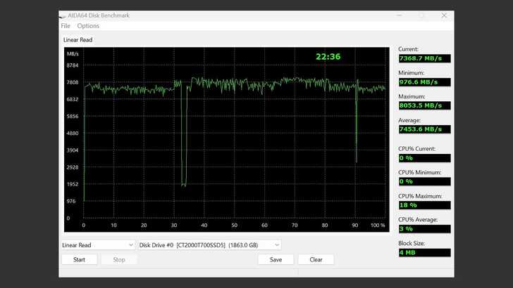Viewport: 513px width, 288px height.
Task: Click the Average speed value 7453.6 MB/s
Action: (x=424, y=129)
